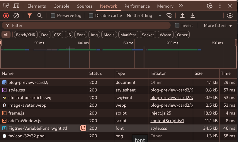This screenshot has width=238, height=142.
Task: Sort requests by Initiator column header
Action: coord(171,73)
